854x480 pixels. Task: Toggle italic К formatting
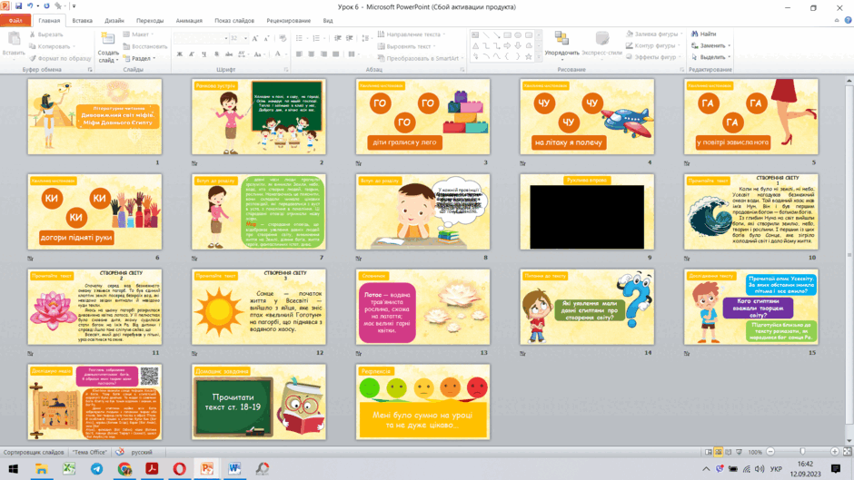coord(192,54)
